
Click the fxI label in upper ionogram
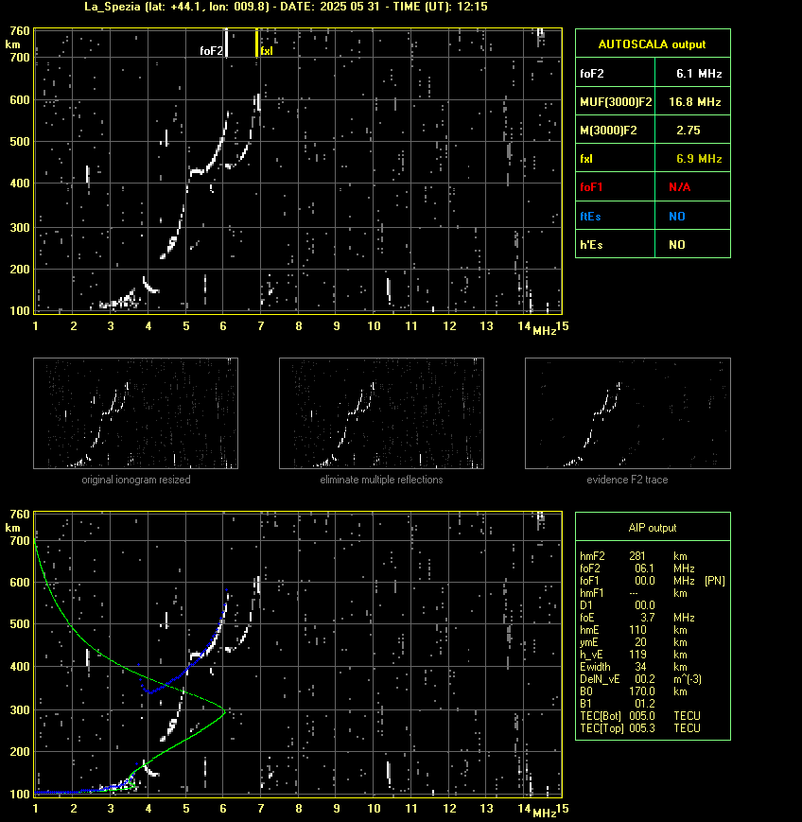267,51
